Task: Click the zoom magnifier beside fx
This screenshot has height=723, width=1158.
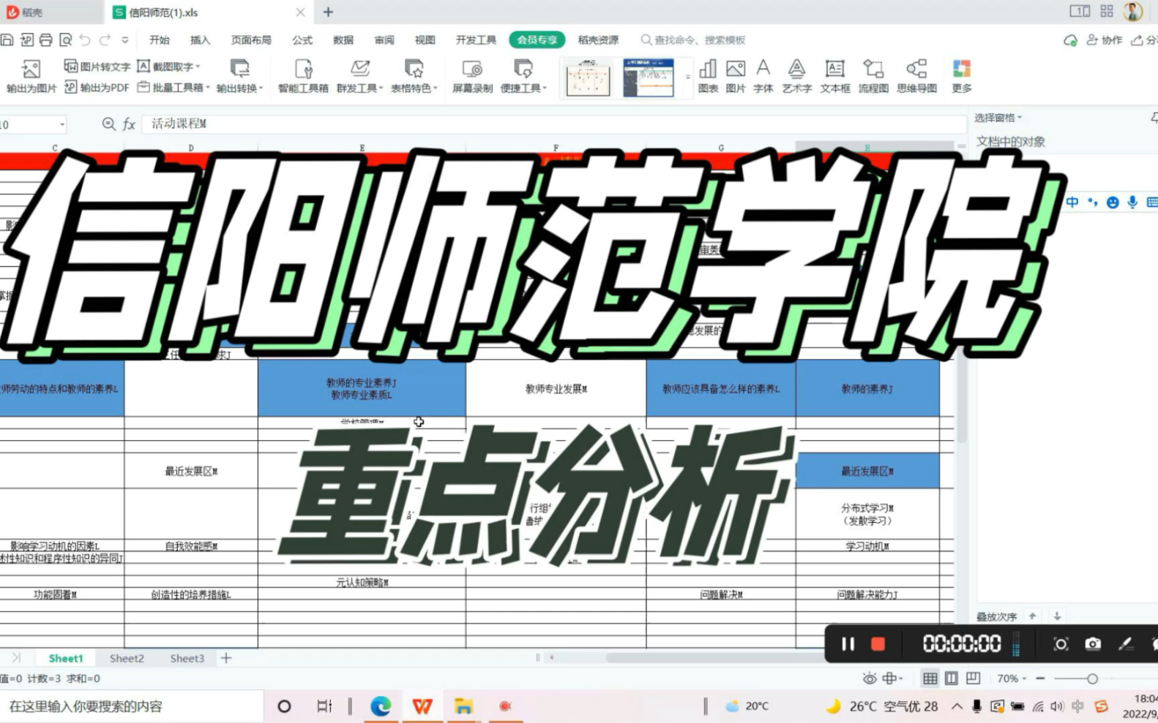Action: click(x=108, y=124)
